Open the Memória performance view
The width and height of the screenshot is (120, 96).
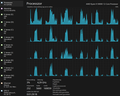coord(11,9)
